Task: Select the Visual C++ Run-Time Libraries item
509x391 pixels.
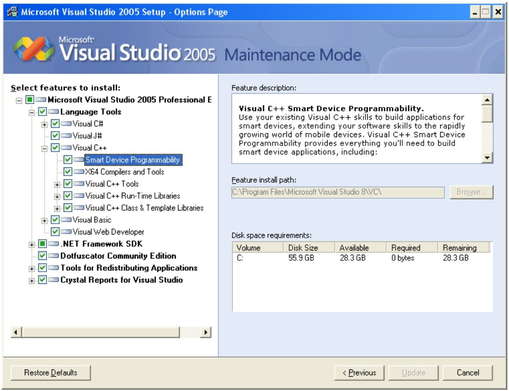Action: click(x=132, y=196)
